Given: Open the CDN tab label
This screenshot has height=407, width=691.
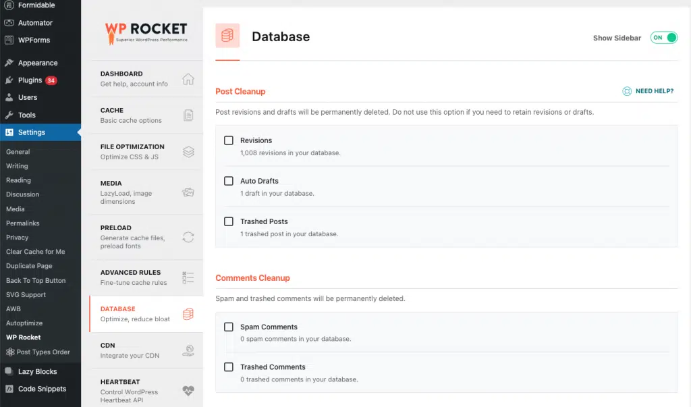Looking at the screenshot, I should tap(107, 346).
